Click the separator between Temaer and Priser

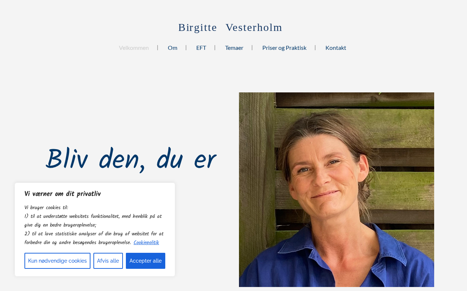(x=252, y=47)
